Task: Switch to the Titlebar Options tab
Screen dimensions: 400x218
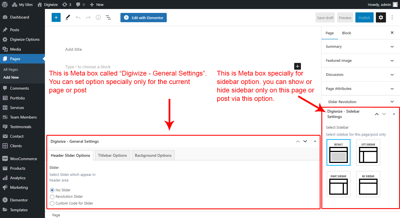Action: click(x=112, y=155)
